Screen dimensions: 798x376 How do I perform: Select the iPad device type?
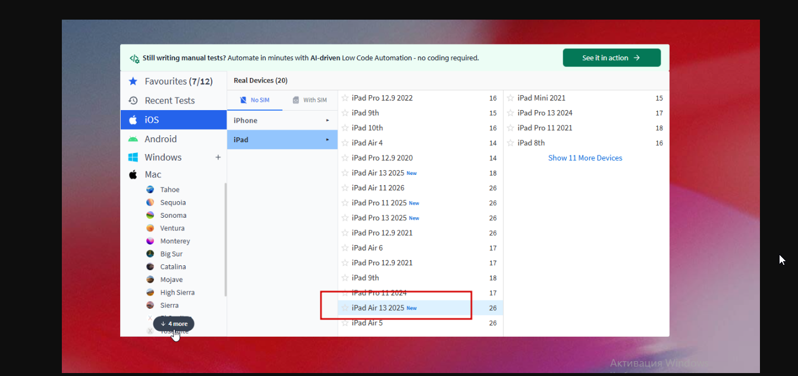point(282,139)
